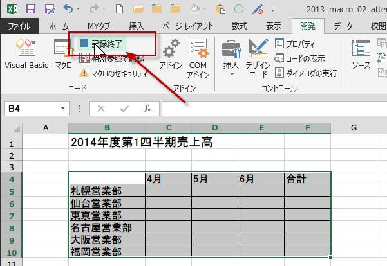Select the 仙台営業部 cell
Viewport: 387px width, 266px height.
[x=107, y=202]
